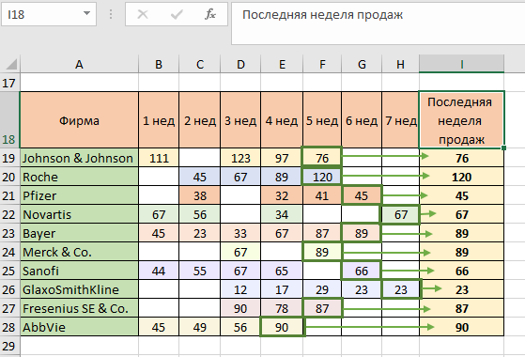Select column A header
The image size is (525, 357).
pyautogui.click(x=79, y=64)
